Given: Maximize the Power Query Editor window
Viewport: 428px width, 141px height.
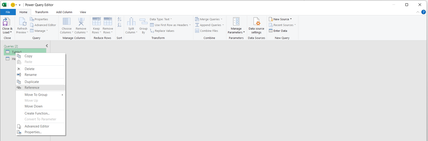Looking at the screenshot, I should [x=407, y=5].
